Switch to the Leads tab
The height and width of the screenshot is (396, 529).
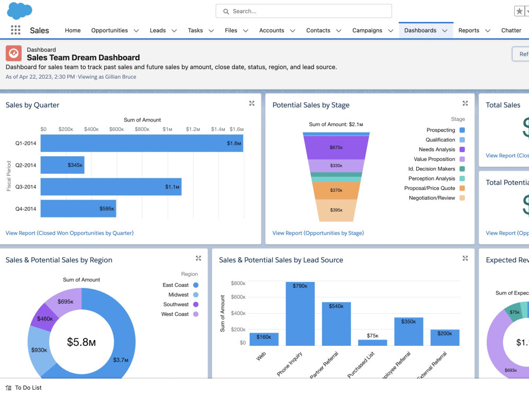pyautogui.click(x=158, y=30)
